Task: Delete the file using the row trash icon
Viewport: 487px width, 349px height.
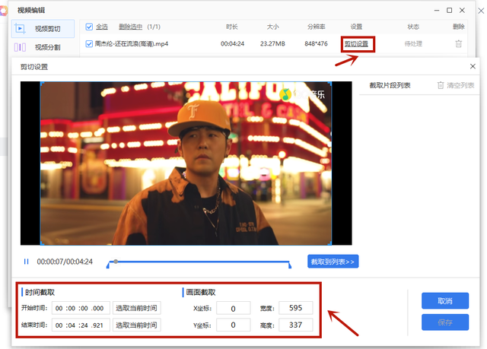Action: click(x=458, y=44)
